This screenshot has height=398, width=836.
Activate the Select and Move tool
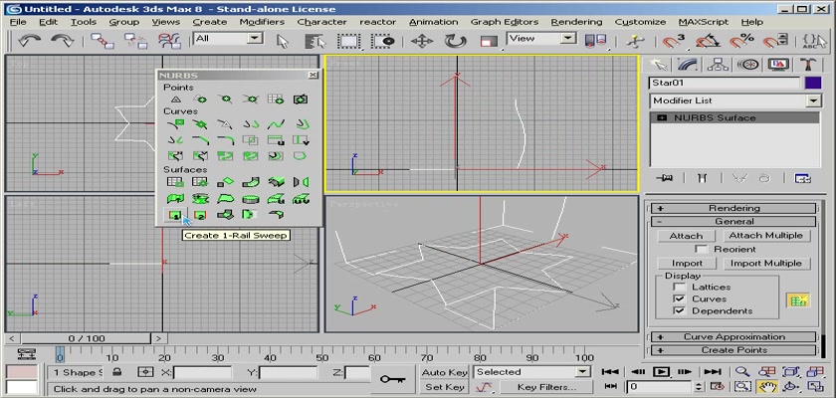[421, 41]
